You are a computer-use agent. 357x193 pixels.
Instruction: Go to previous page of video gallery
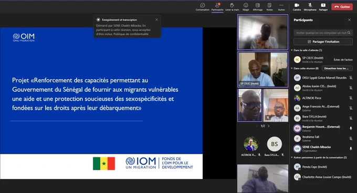(257, 126)
